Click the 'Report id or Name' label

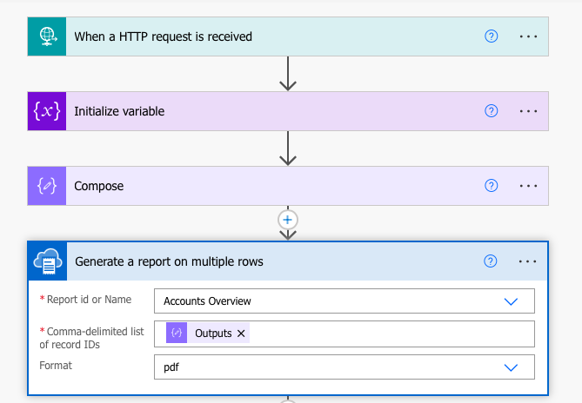pos(89,300)
